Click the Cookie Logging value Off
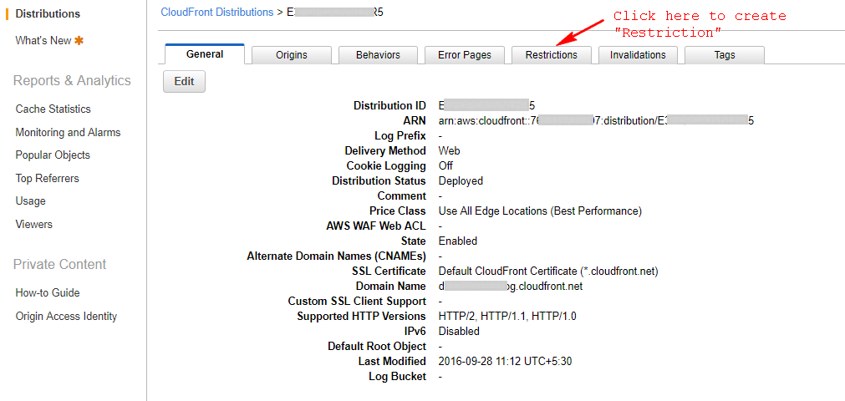 [x=445, y=166]
